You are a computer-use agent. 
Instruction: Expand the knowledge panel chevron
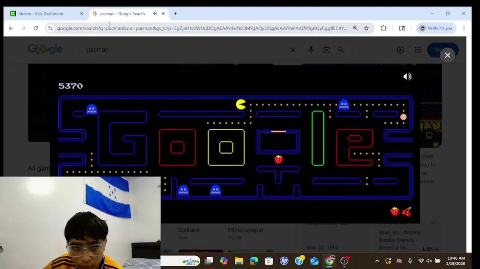[433, 223]
